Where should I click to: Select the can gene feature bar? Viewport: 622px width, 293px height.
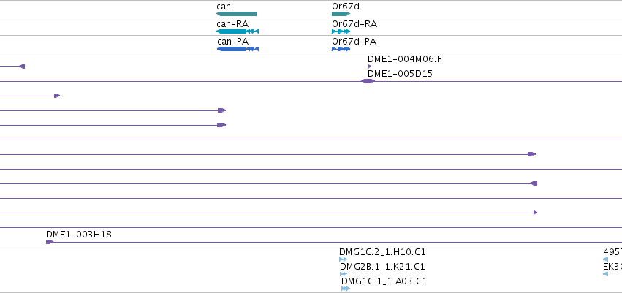(x=236, y=14)
